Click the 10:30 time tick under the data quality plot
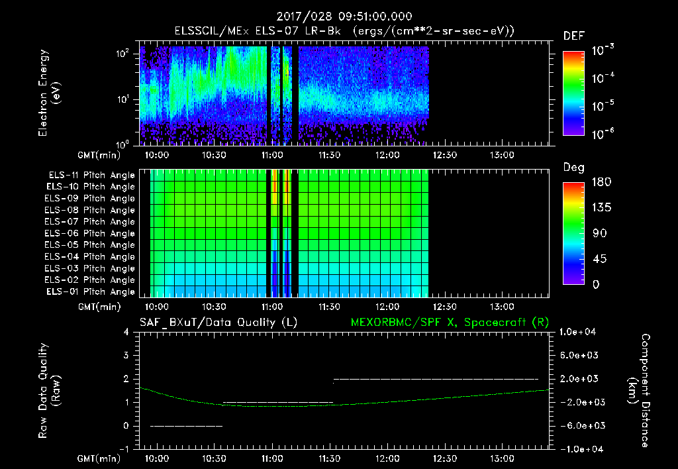Screen dimensions: 678x469 (x=214, y=458)
